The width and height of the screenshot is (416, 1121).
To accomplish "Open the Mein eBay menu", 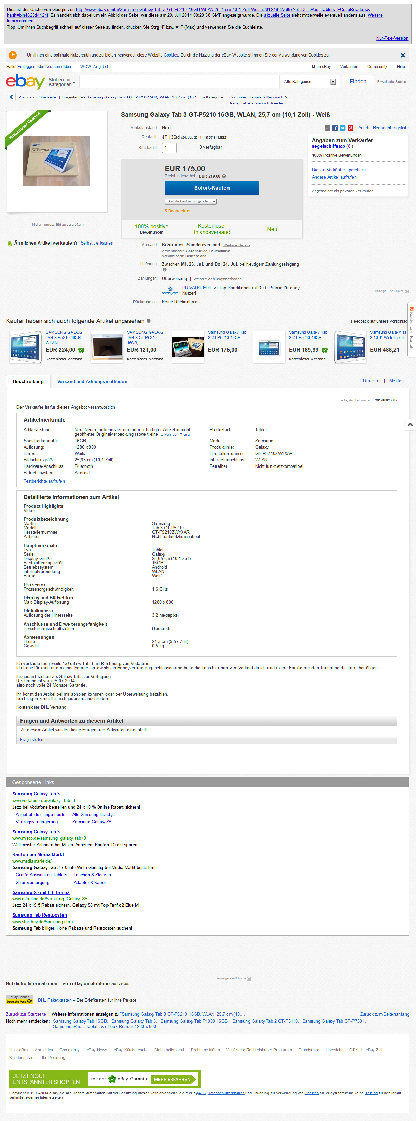I will pyautogui.click(x=321, y=67).
